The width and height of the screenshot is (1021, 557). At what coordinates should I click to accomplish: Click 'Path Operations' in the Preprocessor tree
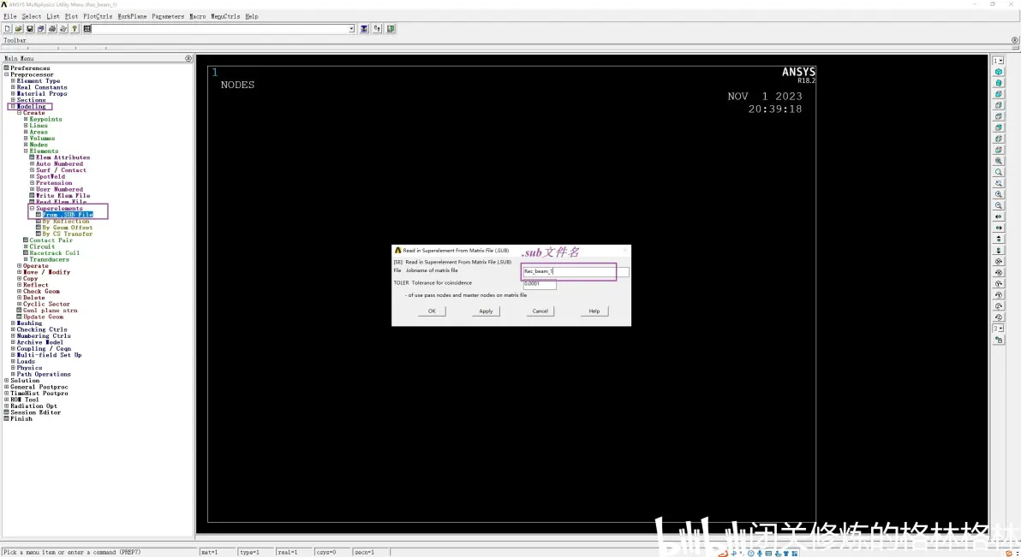coord(44,374)
